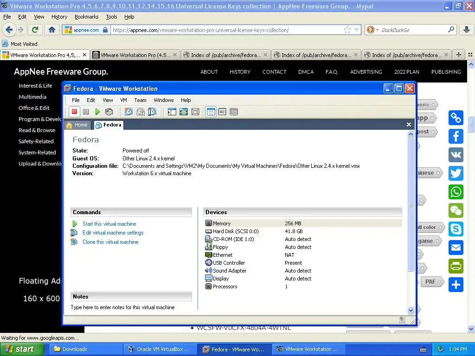Click Edit virtual machine settings link
This screenshot has width=475, height=356.
(113, 233)
